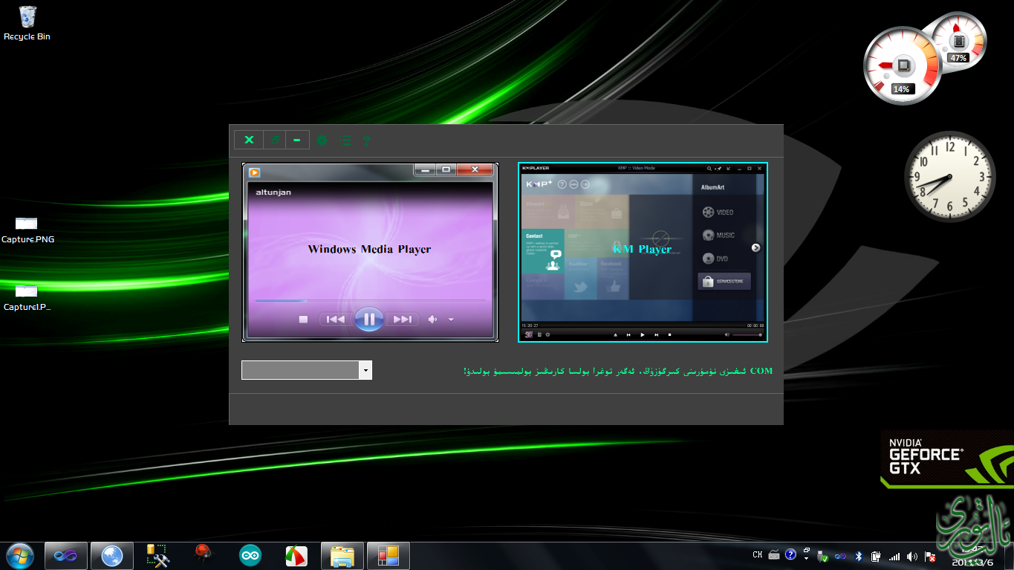Click the Bluetooth tray icon
1014x570 pixels.
coord(859,556)
